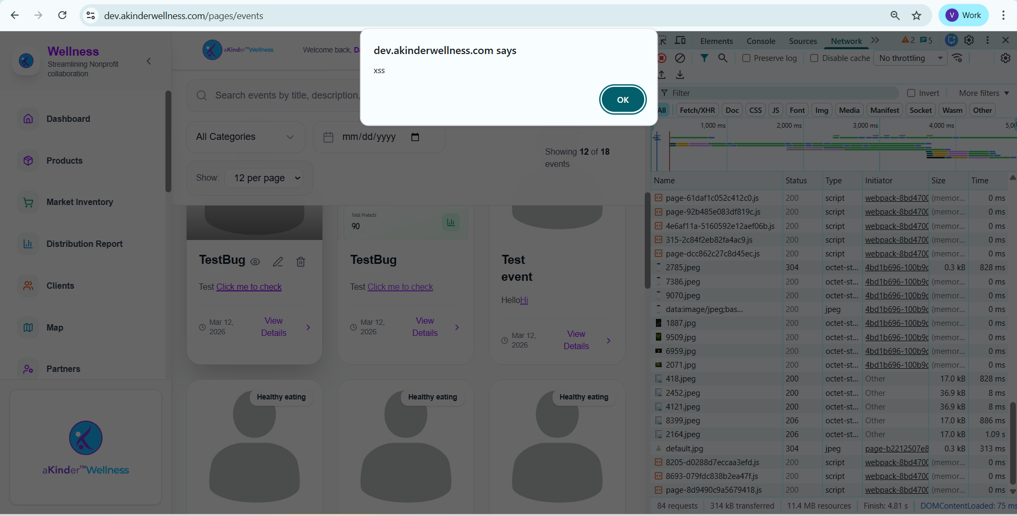Enable the Preserve log checkbox
The width and height of the screenshot is (1017, 516).
point(747,58)
